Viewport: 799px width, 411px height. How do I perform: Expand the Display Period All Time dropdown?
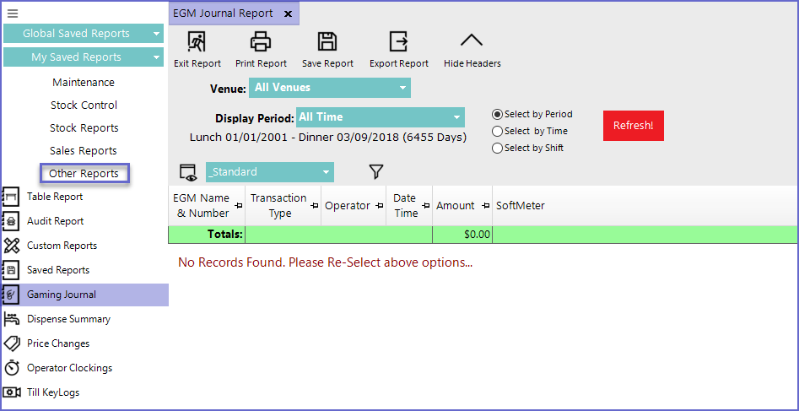[381, 117]
